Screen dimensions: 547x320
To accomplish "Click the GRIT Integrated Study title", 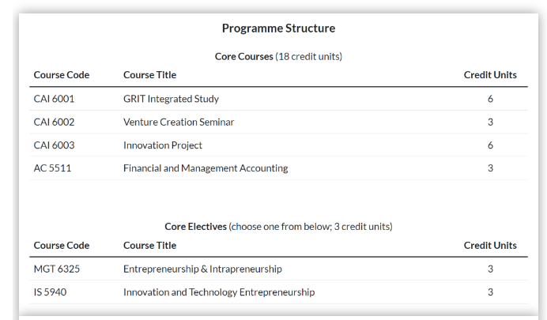I will 171,99.
